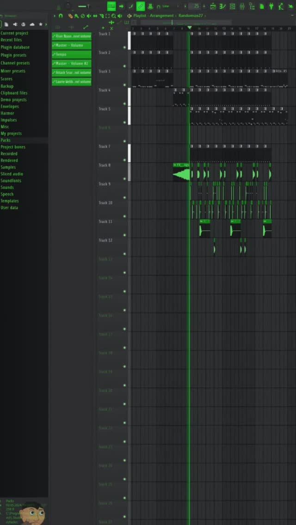Viewport: 296px width, 525px height.
Task: Select the Mute tool in playlist toolbar
Action: click(x=88, y=16)
